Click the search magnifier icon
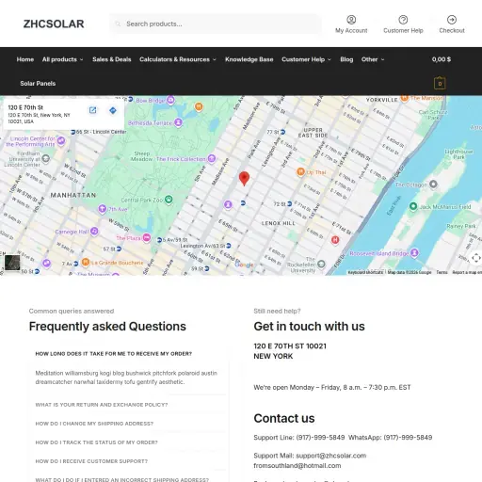This screenshot has width=482, height=482. click(118, 24)
